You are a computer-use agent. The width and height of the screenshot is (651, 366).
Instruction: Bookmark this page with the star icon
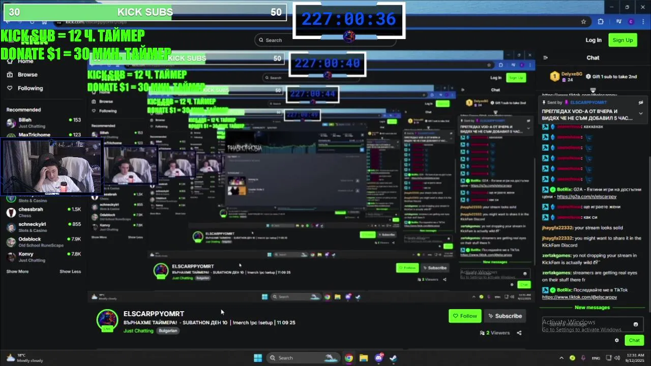(x=583, y=22)
